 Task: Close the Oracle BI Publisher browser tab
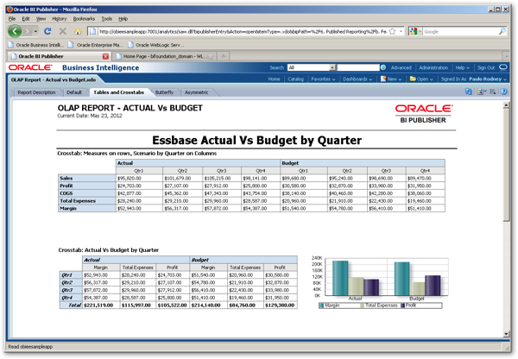point(105,56)
